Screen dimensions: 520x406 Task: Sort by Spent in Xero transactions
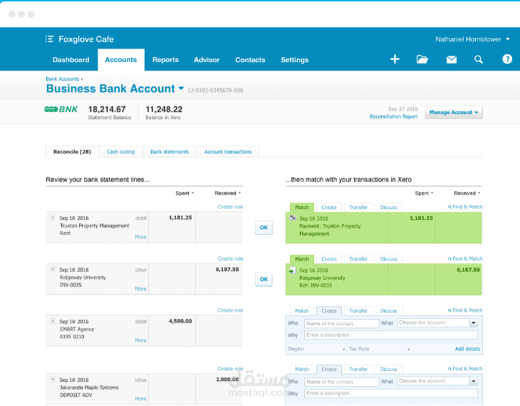click(x=424, y=193)
